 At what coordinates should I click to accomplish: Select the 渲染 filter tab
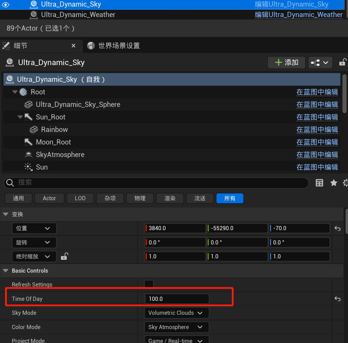pos(170,198)
